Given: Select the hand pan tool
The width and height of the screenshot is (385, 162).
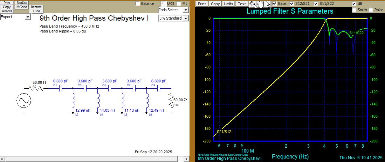Looking at the screenshot, I should coord(260,4).
